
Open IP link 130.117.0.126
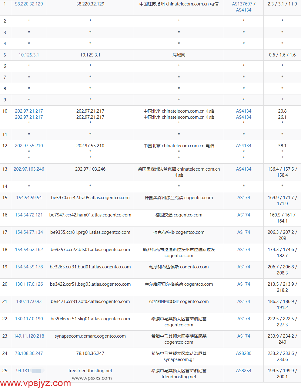tap(29, 284)
